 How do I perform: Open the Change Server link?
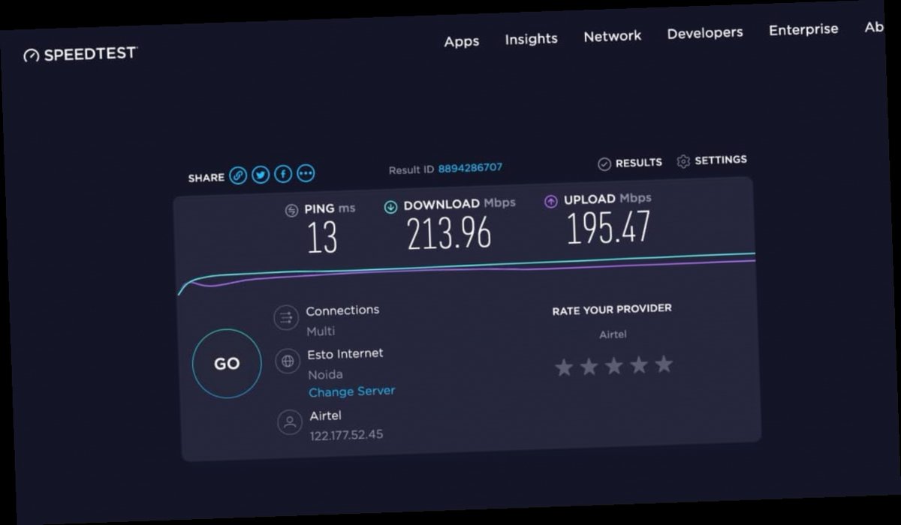click(351, 391)
